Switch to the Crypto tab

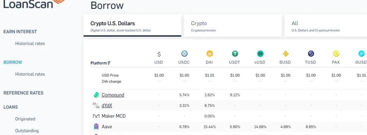click(233, 26)
